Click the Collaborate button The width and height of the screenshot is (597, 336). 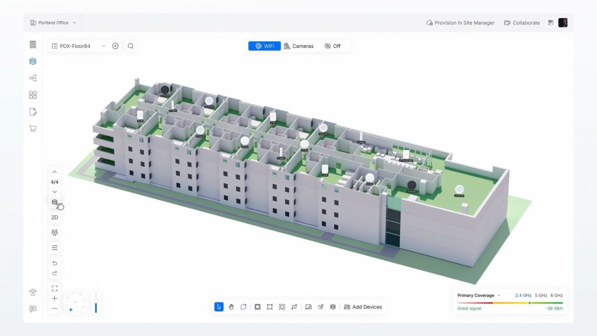522,23
